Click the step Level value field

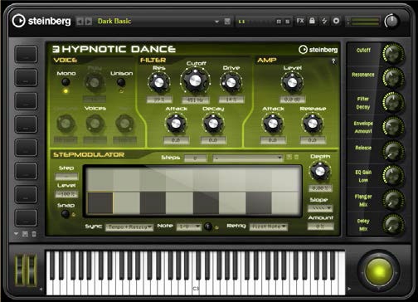click(66, 194)
